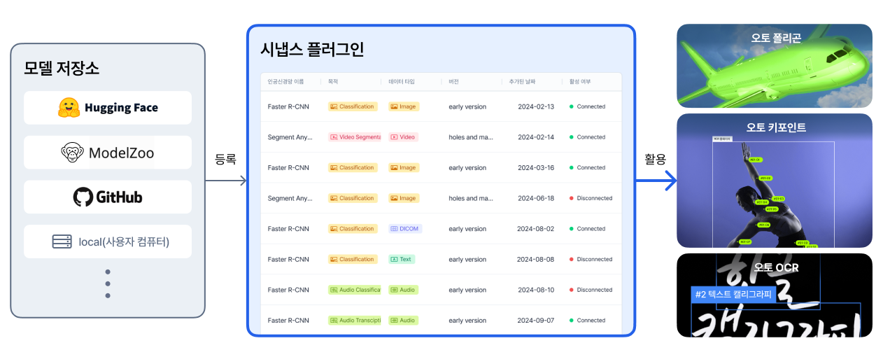Sort by the 추가된 날짜 column header
Screen dimensions: 883x350
tap(522, 82)
